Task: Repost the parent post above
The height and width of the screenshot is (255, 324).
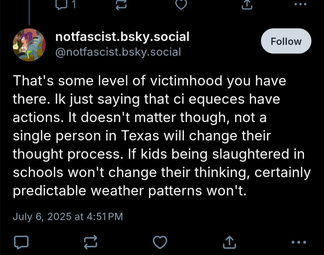Action: point(121,5)
